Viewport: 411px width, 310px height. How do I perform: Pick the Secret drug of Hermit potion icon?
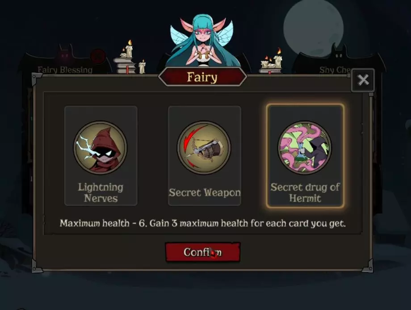coord(305,147)
